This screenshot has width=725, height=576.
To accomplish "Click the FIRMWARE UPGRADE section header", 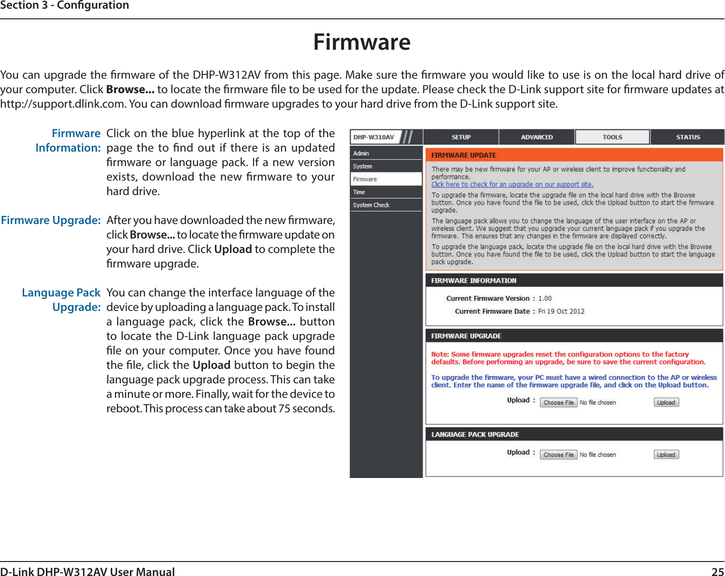I will (x=574, y=336).
